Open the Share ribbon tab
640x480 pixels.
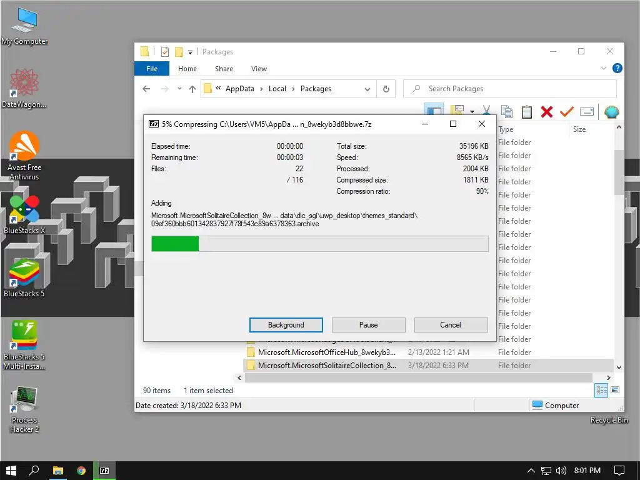click(x=224, y=69)
